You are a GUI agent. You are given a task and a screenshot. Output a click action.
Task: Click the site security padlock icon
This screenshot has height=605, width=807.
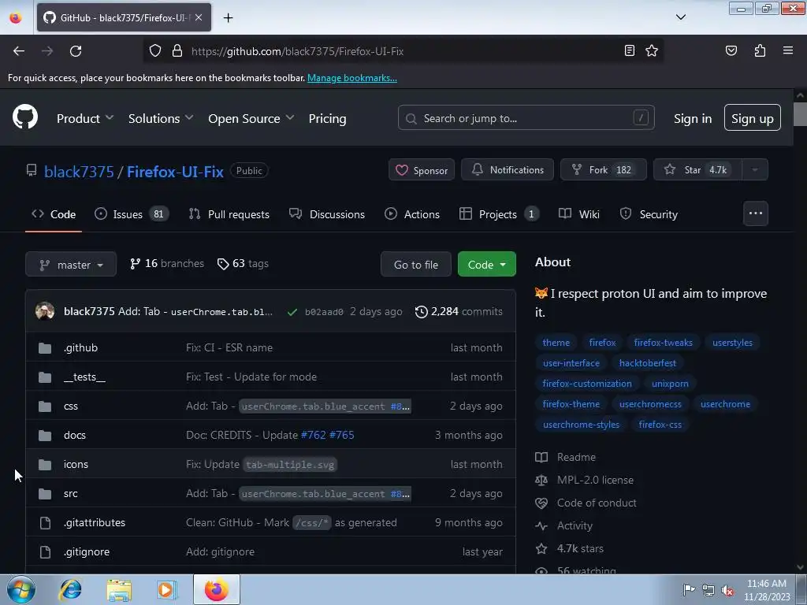tap(177, 51)
